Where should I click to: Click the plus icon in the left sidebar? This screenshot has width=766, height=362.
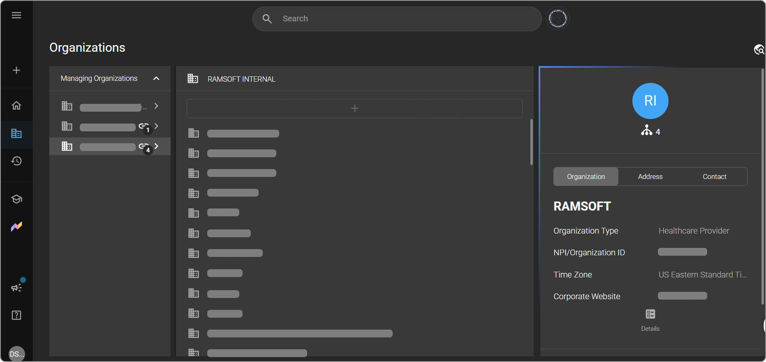coord(16,70)
